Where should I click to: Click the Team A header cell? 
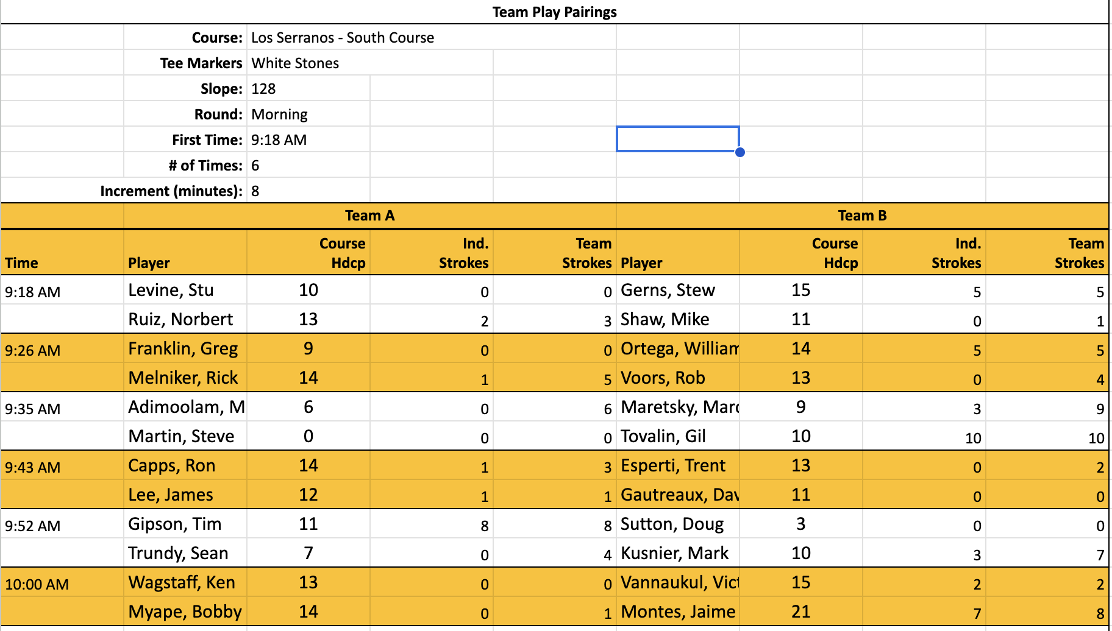coord(369,216)
